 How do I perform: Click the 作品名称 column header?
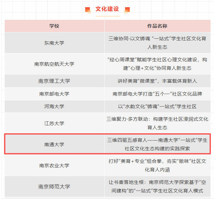[x=157, y=26]
